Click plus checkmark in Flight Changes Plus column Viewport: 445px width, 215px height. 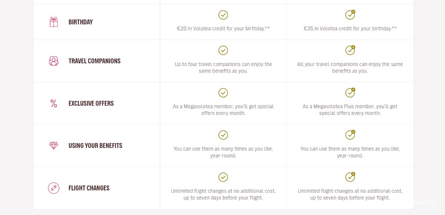point(350,177)
